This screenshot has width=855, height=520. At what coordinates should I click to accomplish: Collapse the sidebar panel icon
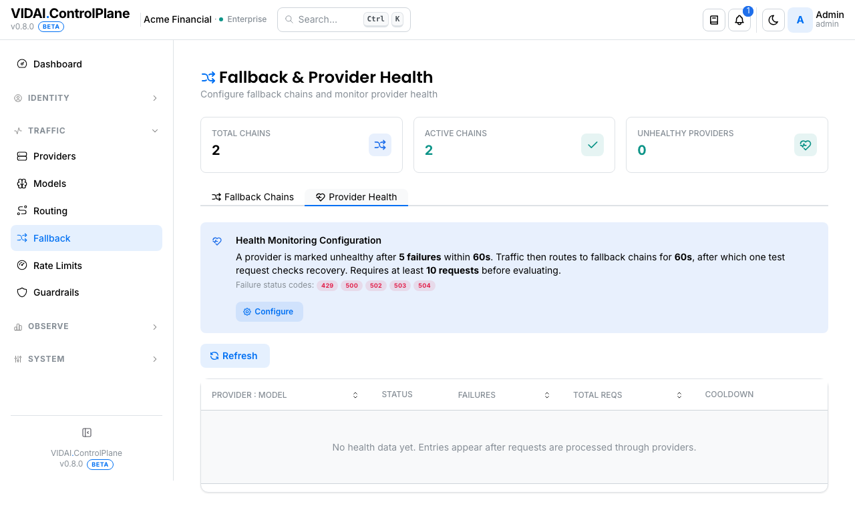click(x=87, y=433)
